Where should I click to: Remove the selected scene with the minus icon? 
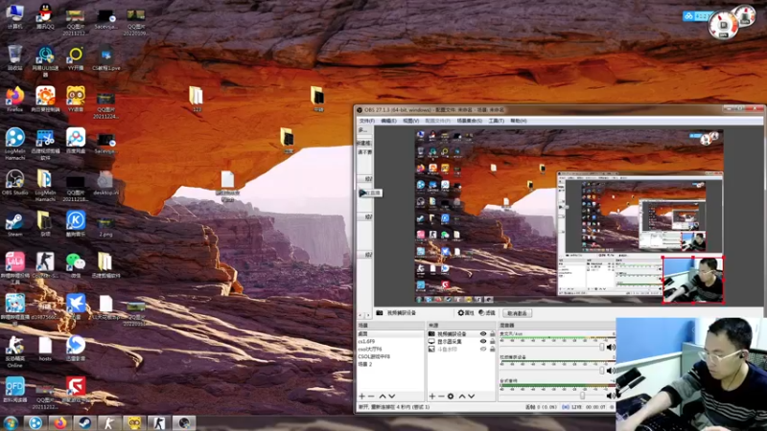(371, 397)
